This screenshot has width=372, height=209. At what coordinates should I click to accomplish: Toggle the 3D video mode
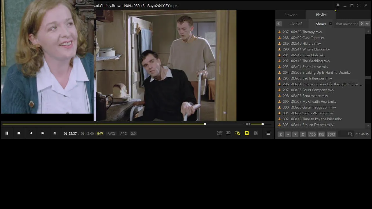pyautogui.click(x=228, y=133)
